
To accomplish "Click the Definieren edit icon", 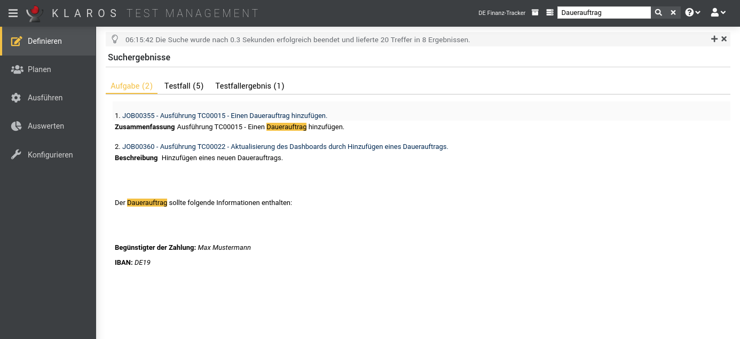I will [17, 41].
